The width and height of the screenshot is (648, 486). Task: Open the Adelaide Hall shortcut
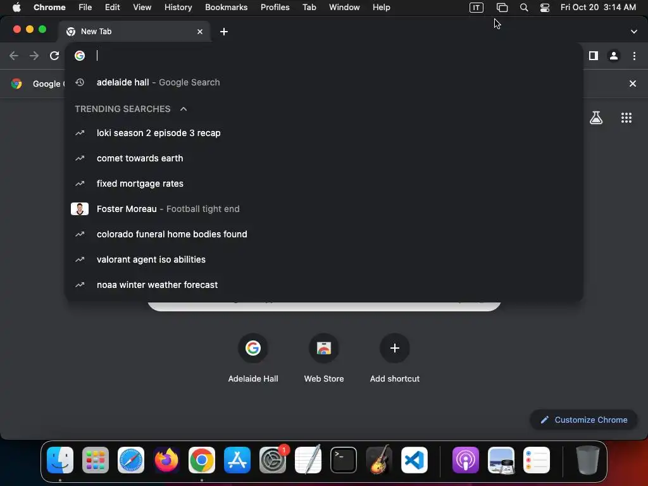tap(253, 358)
